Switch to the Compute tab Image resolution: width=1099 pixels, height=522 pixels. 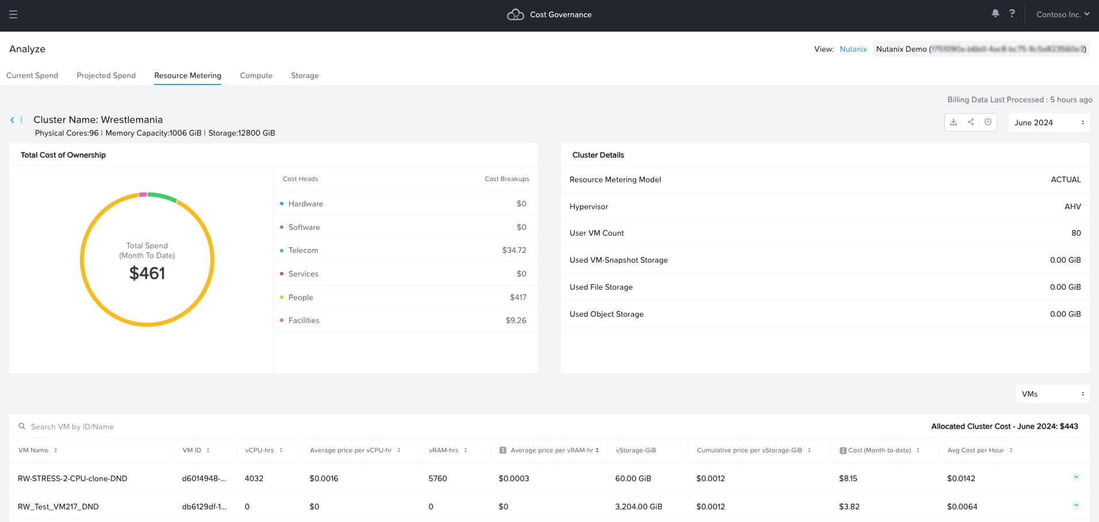tap(256, 75)
